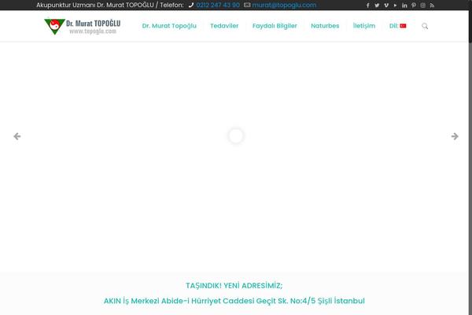Open the Naturbes menu item
Viewport: 472px width, 315px height.
pos(325,26)
